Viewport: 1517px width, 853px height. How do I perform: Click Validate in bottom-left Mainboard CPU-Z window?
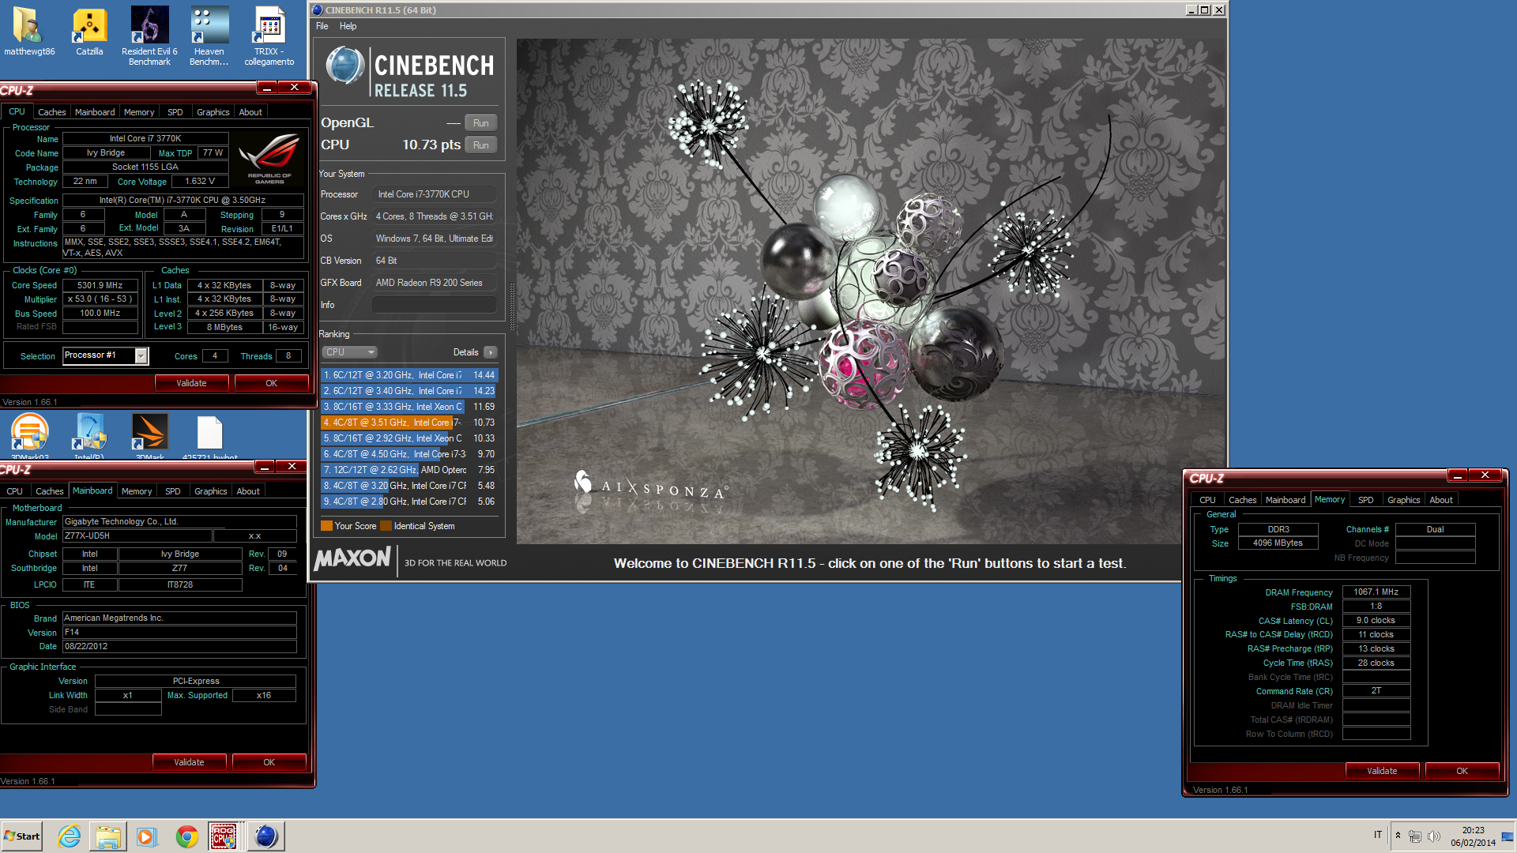coord(189,762)
